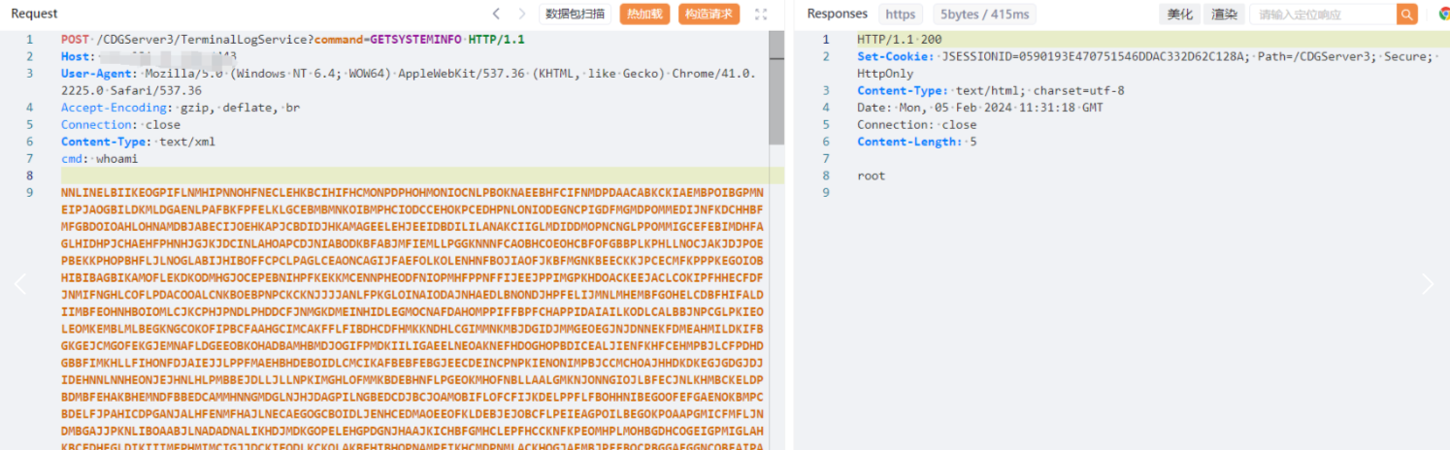Click the empty request line 8
This screenshot has height=450, width=1450.
click(x=414, y=176)
